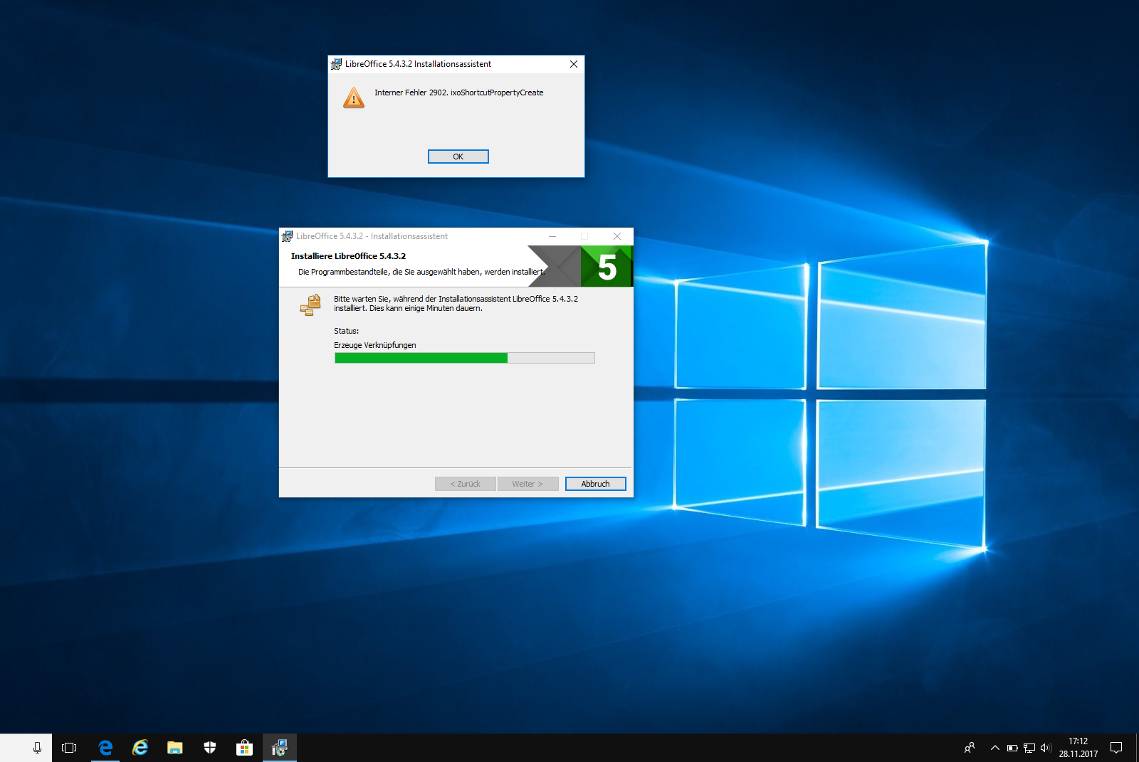Open File Explorer from the taskbar

(x=175, y=748)
